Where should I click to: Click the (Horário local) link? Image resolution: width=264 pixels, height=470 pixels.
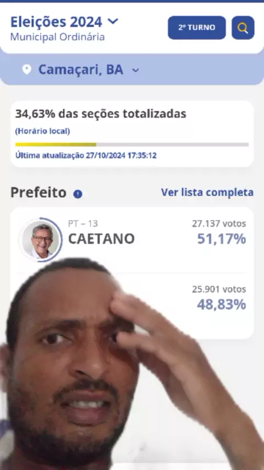coord(42,132)
